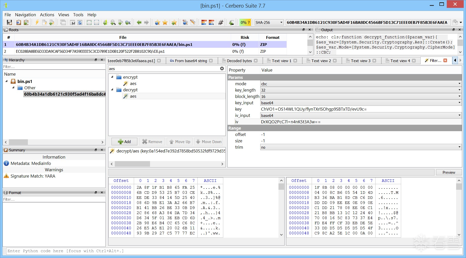
Task: Click the green back arrow in toolbar
Action: pos(139,22)
